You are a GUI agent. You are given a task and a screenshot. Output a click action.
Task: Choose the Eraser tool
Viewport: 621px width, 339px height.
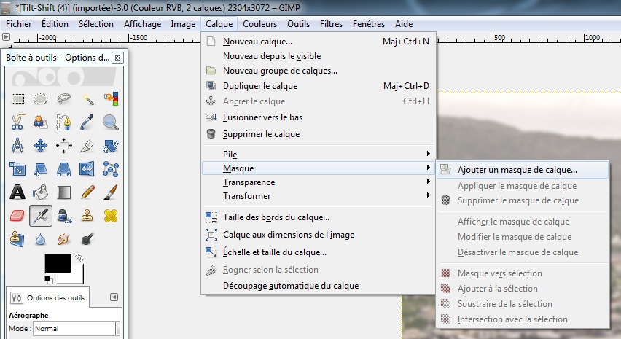(18, 216)
